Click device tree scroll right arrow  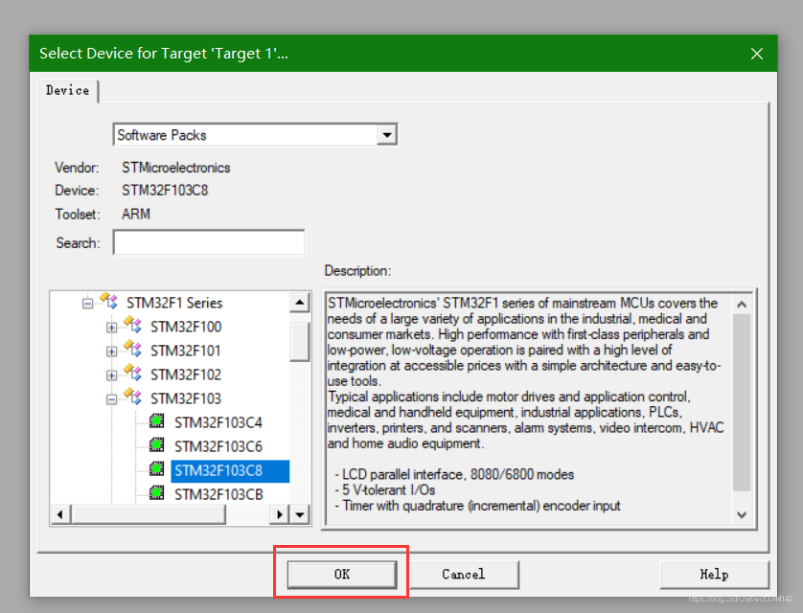tap(279, 514)
